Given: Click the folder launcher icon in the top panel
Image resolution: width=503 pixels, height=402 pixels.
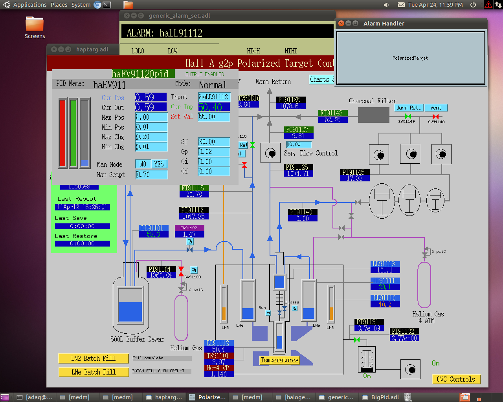Looking at the screenshot, I should point(128,5).
